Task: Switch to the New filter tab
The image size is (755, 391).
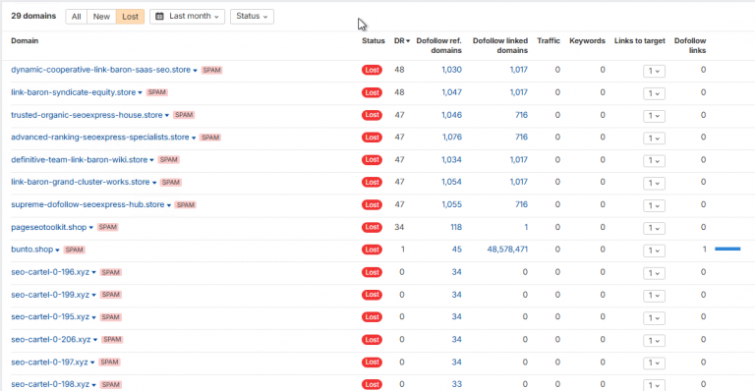Action: coord(101,17)
